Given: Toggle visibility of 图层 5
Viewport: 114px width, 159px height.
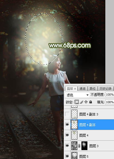Looking at the screenshot, I should pos(67,156).
